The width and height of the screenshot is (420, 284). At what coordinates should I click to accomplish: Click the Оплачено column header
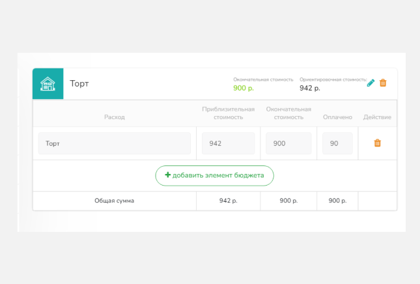(x=337, y=117)
